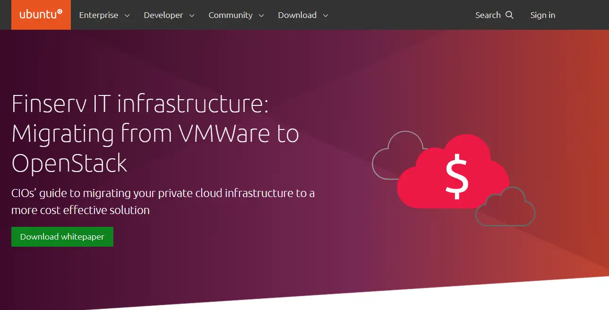This screenshot has width=609, height=310.
Task: Go to the Sign in link
Action: tap(542, 15)
